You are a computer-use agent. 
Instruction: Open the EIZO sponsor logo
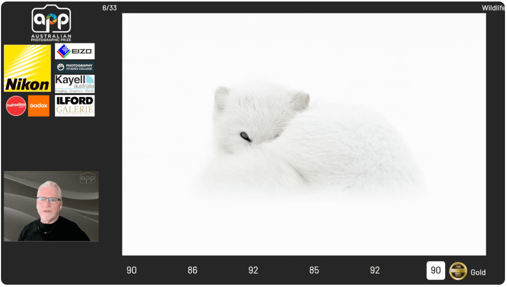point(75,51)
